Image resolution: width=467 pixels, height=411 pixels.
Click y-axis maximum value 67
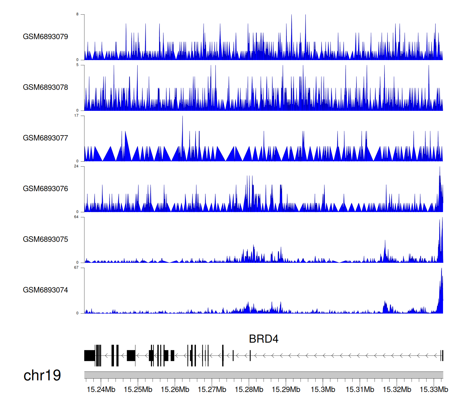click(x=76, y=268)
